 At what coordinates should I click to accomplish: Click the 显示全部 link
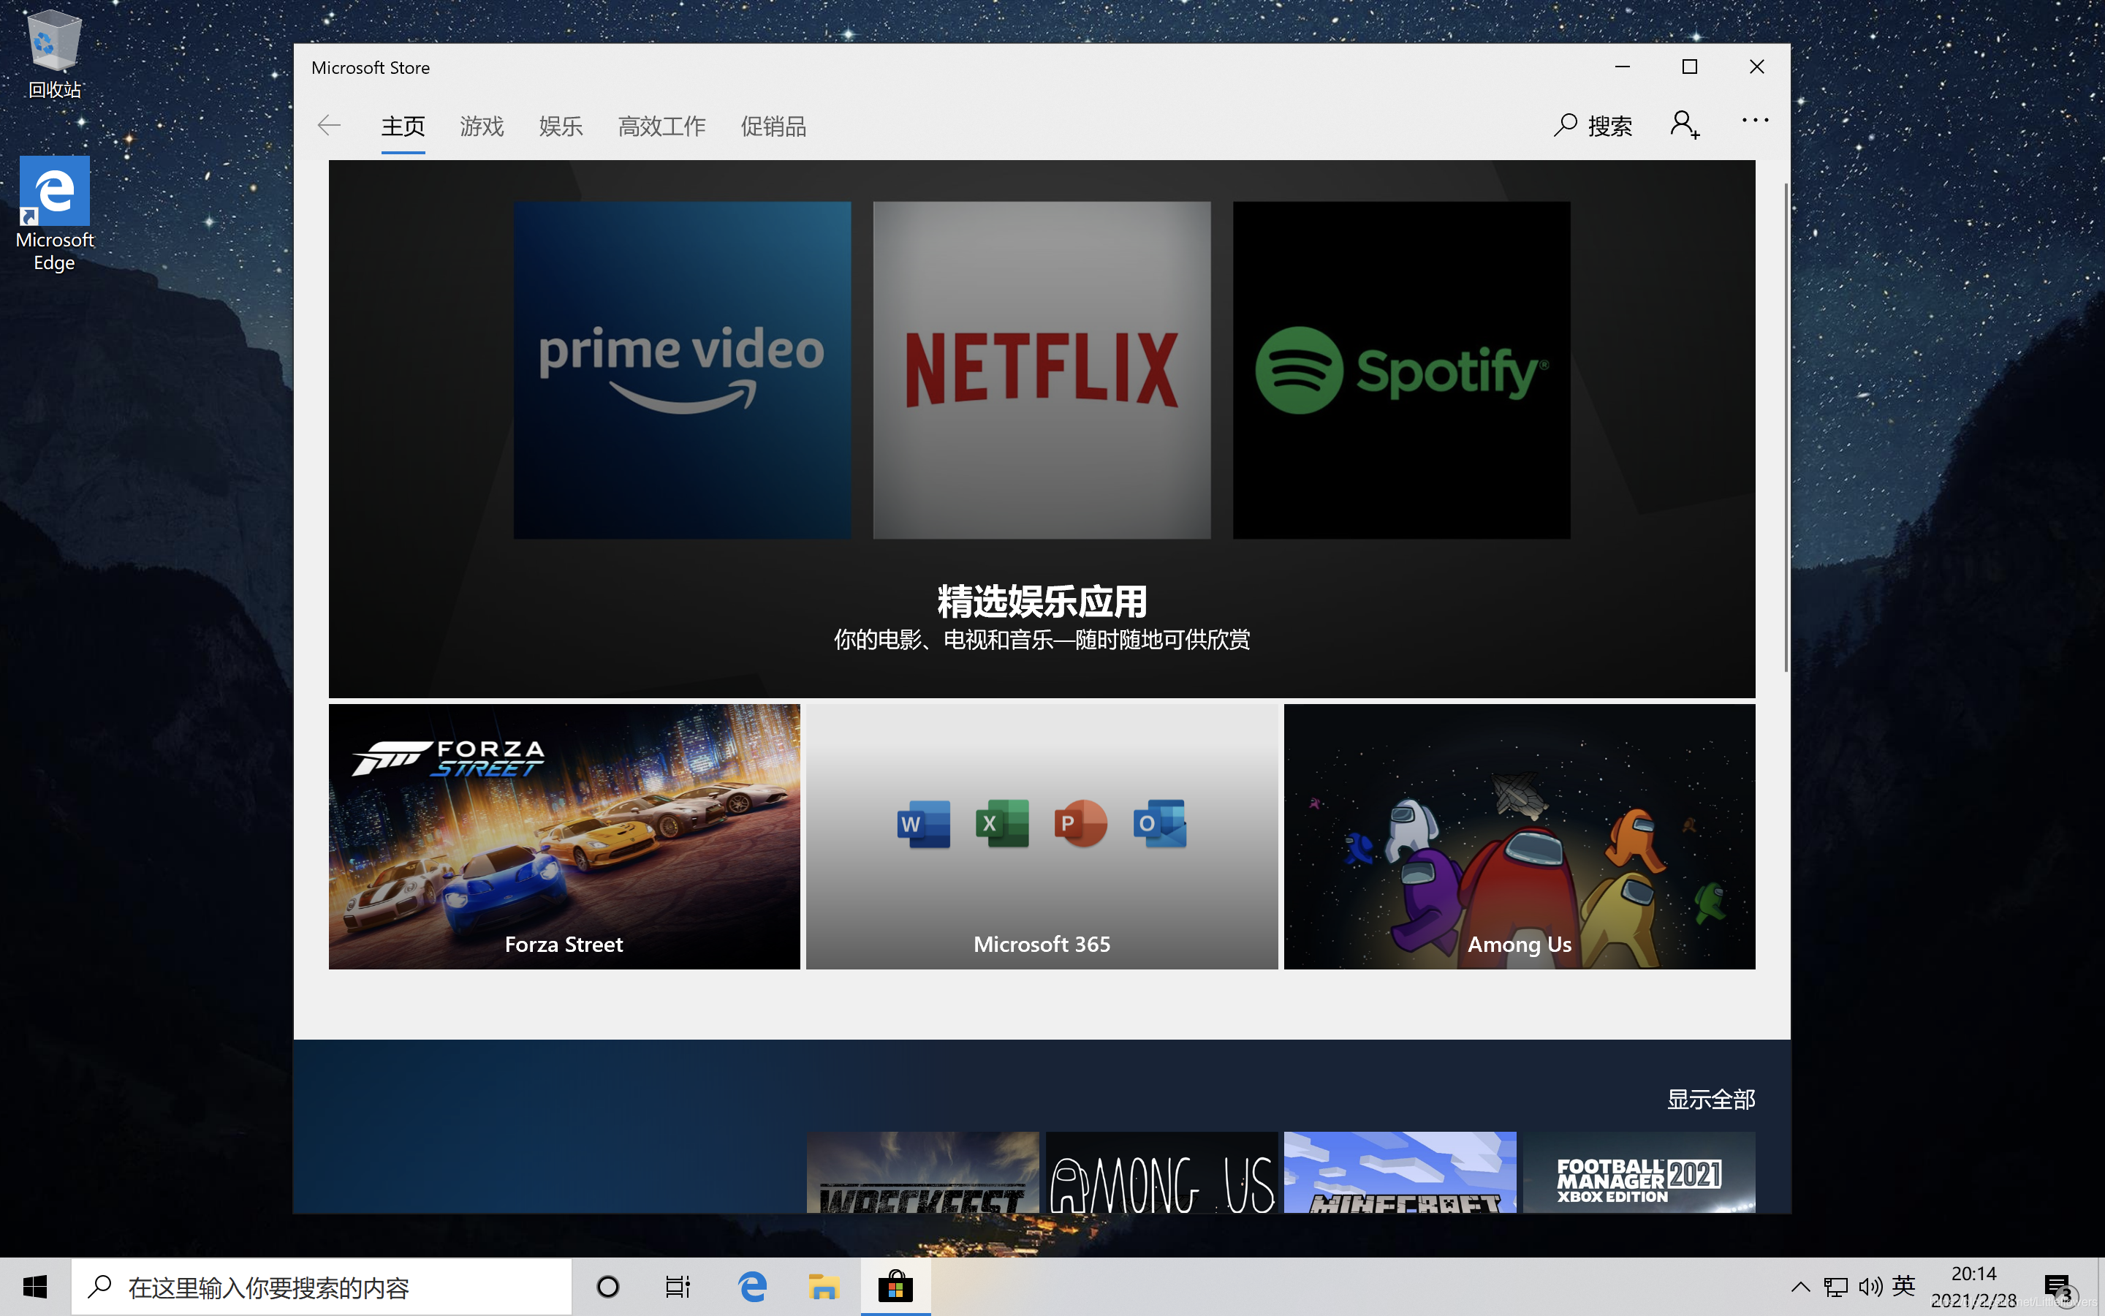click(1711, 1100)
